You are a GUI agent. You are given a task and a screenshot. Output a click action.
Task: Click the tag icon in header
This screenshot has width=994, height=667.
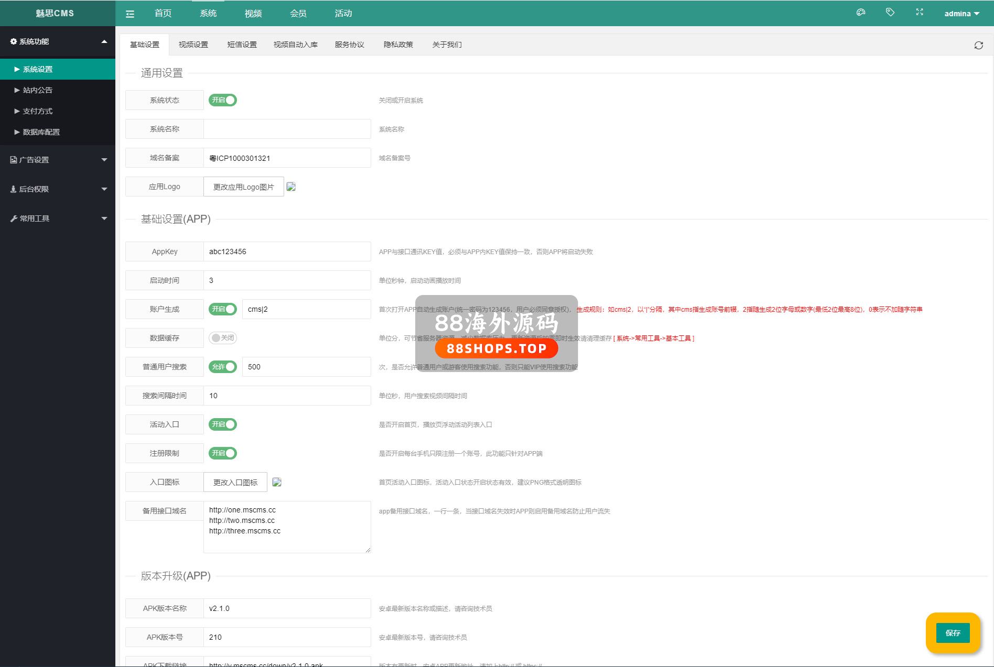890,12
